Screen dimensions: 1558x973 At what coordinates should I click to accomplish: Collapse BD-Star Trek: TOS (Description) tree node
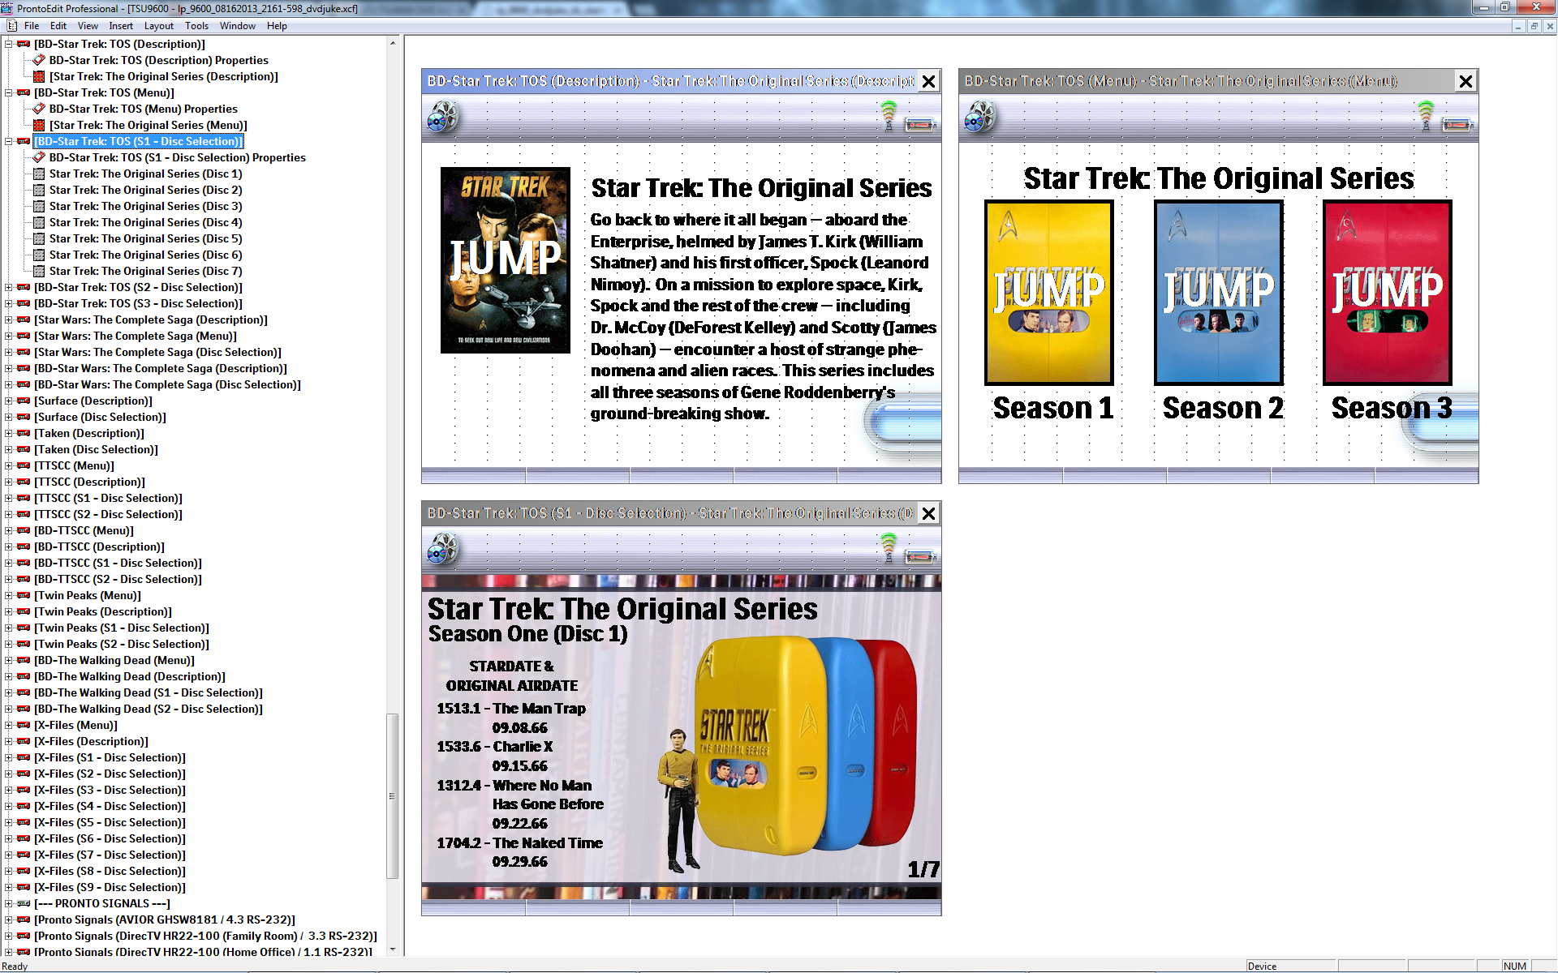8,44
